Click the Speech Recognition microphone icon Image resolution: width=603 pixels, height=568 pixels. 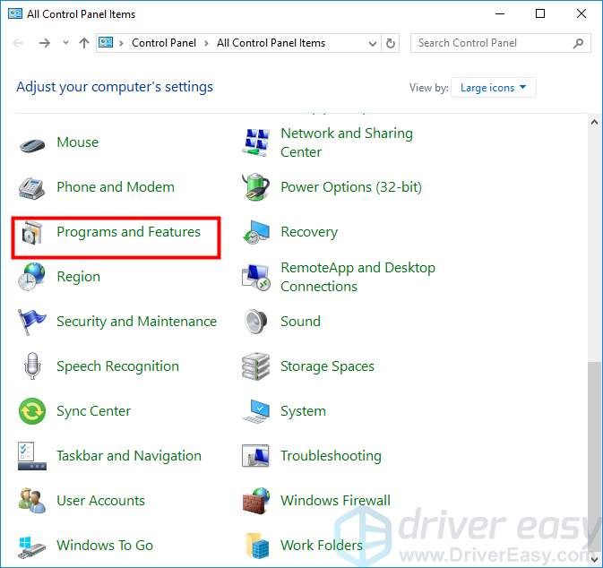(x=32, y=366)
